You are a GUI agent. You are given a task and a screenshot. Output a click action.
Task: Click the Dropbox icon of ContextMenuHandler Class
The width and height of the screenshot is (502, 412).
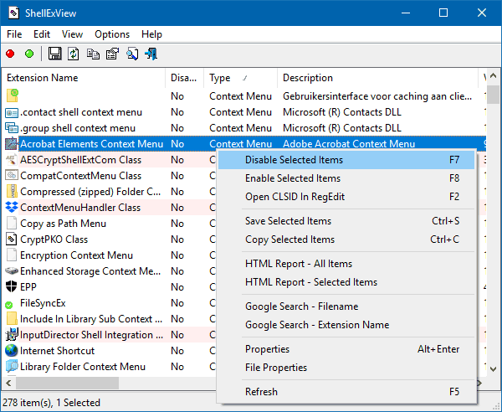pos(12,208)
